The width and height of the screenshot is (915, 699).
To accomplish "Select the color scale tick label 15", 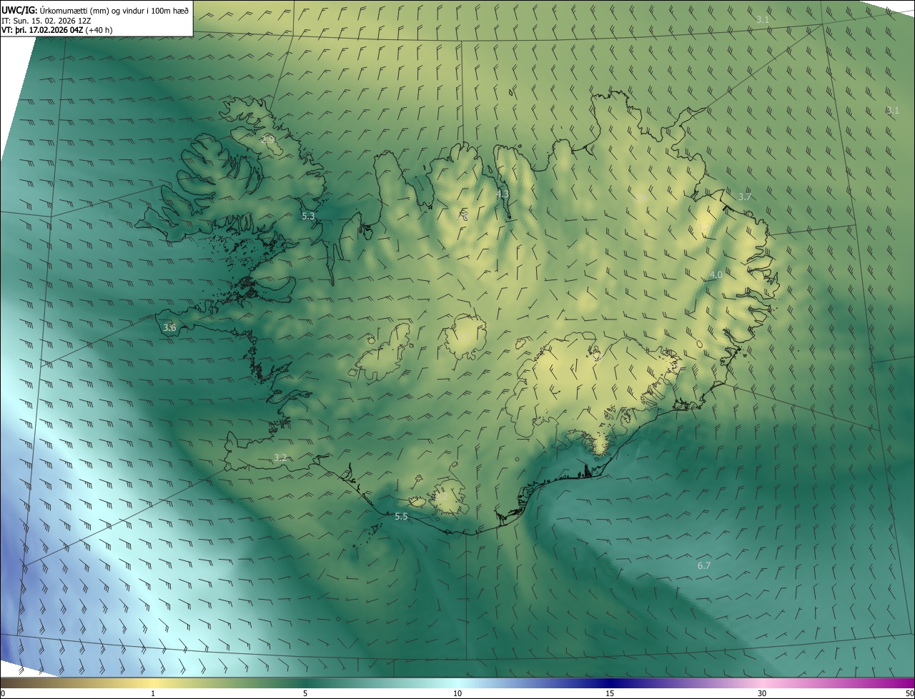I will (x=610, y=693).
